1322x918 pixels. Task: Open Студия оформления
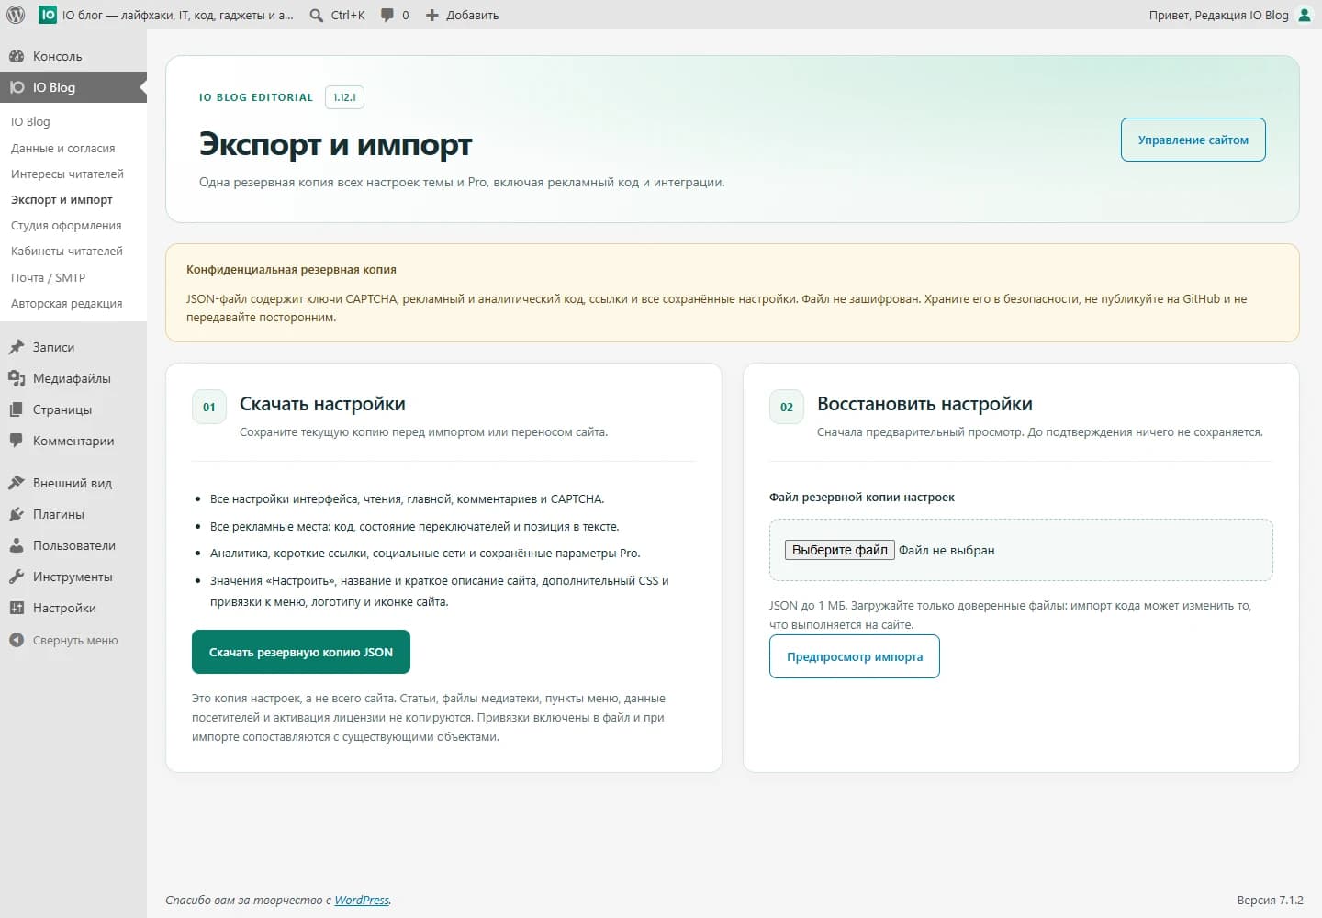pyautogui.click(x=66, y=225)
